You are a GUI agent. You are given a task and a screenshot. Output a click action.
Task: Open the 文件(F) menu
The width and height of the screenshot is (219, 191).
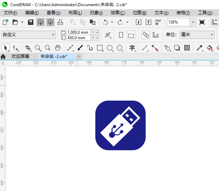coord(11,13)
